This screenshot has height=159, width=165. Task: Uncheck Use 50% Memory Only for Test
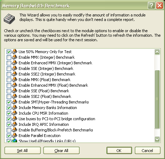click(x=9, y=52)
